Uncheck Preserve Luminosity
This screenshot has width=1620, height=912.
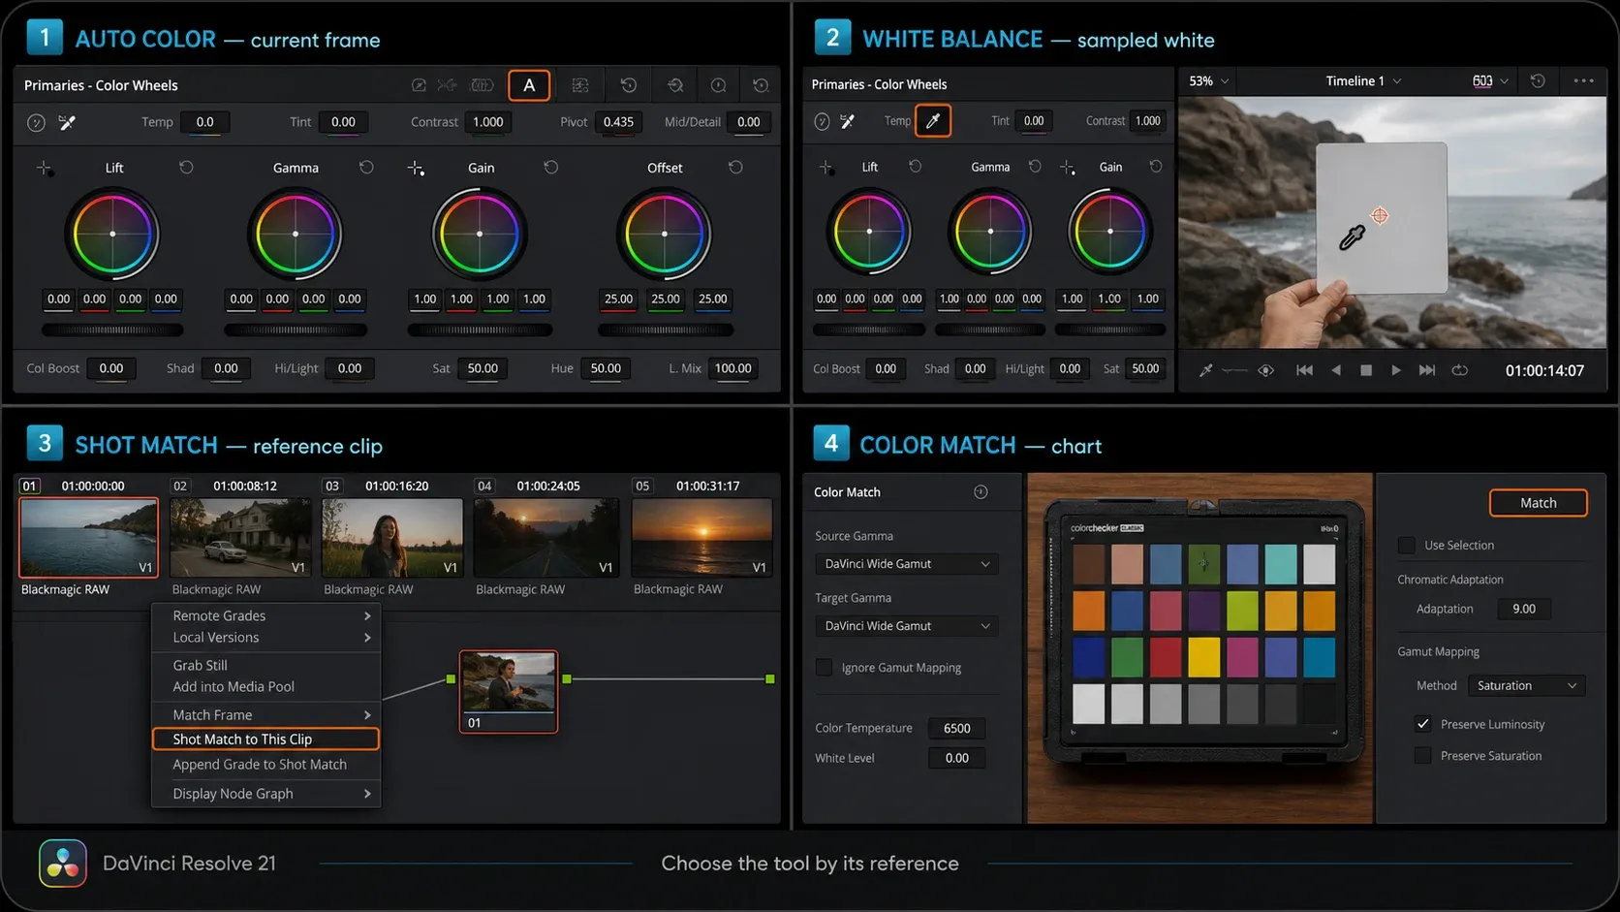click(1422, 724)
